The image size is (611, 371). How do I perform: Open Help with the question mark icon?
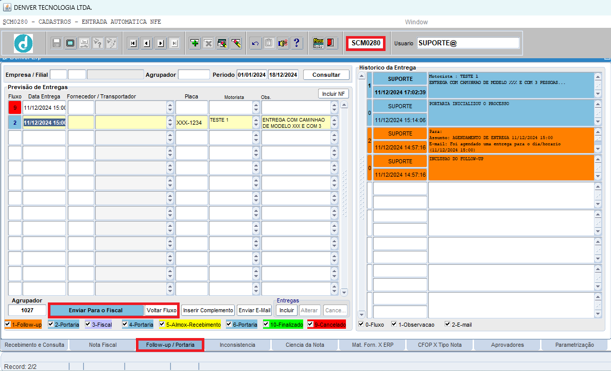coord(296,43)
